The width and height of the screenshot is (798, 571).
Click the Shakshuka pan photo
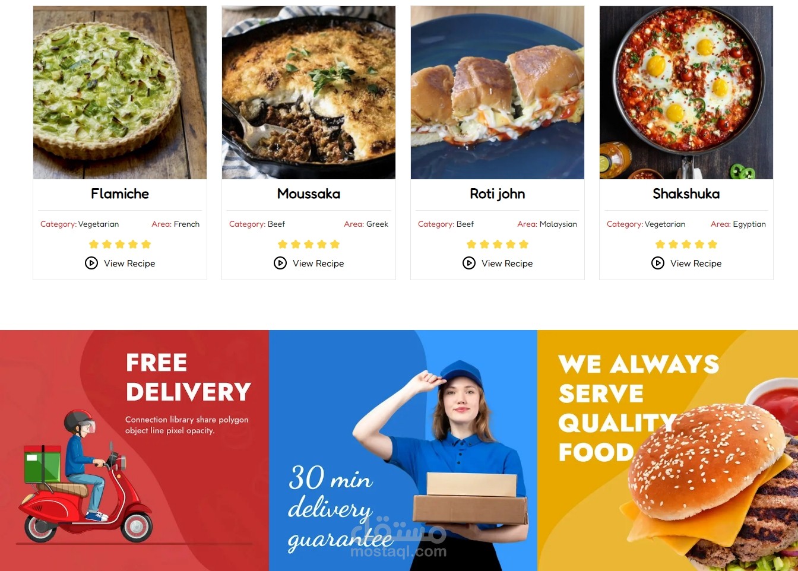(686, 93)
